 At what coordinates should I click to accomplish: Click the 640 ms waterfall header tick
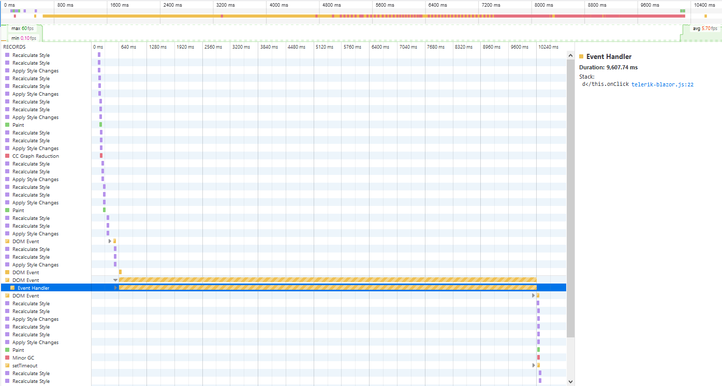[x=128, y=47]
